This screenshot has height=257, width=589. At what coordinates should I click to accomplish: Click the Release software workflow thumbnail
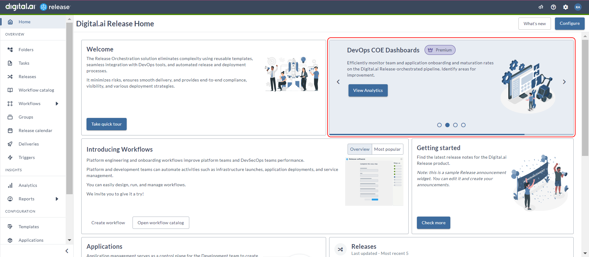tap(374, 181)
